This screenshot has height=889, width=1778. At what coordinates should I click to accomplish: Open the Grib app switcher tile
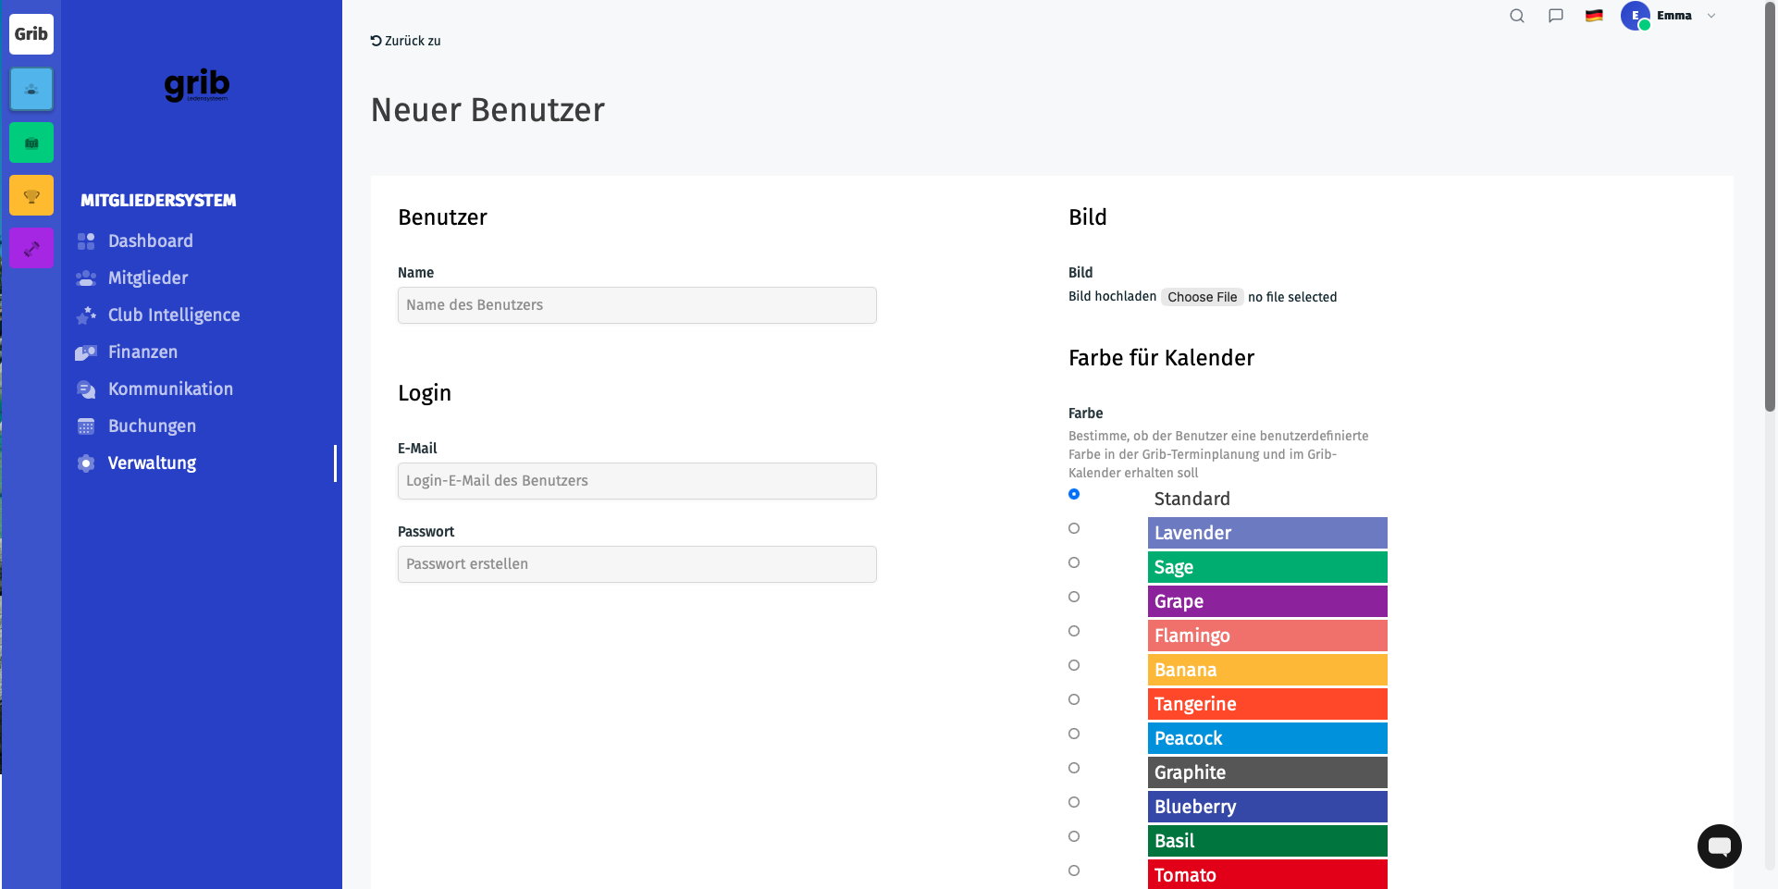(x=31, y=34)
